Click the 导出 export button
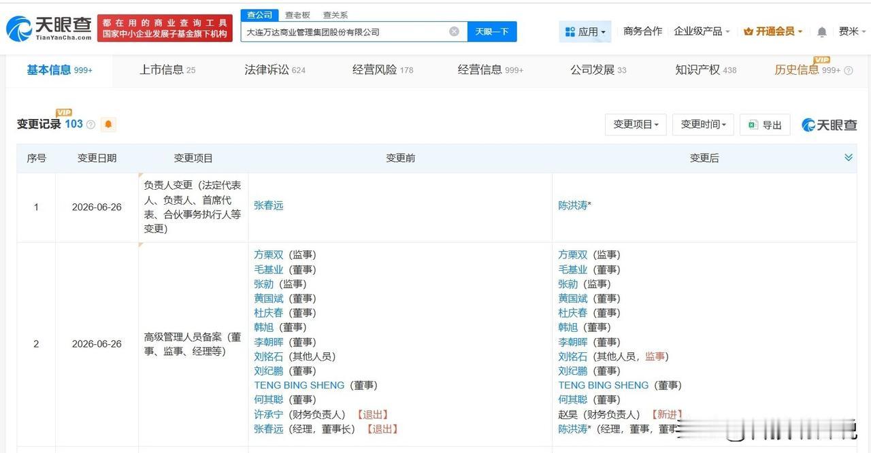This screenshot has width=871, height=453. pyautogui.click(x=765, y=124)
